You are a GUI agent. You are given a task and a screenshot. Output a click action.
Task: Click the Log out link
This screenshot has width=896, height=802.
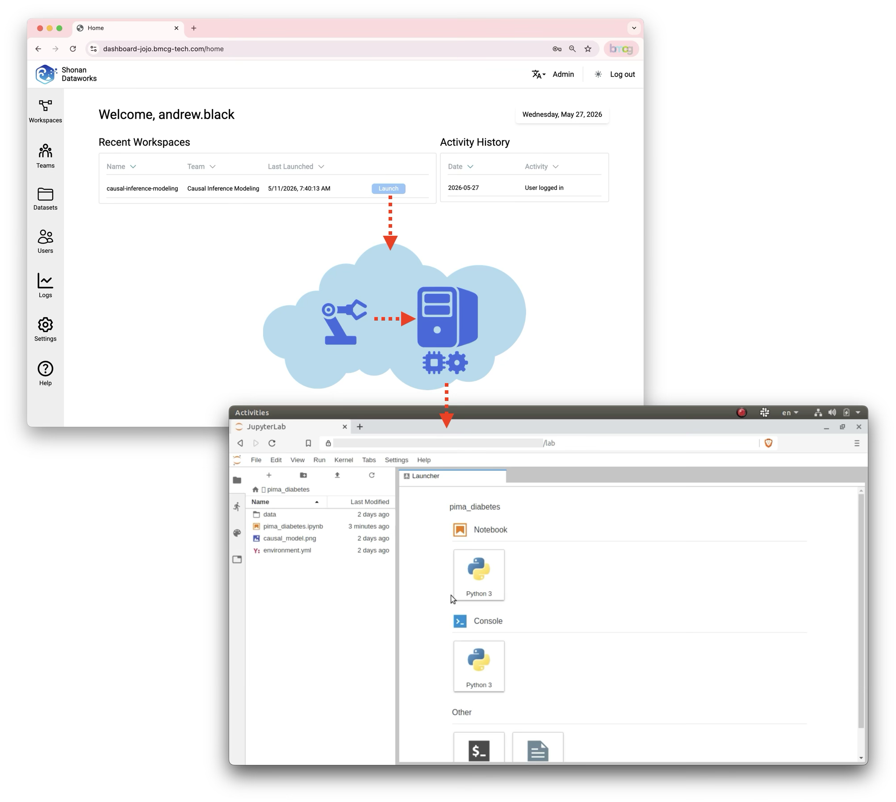pos(622,74)
